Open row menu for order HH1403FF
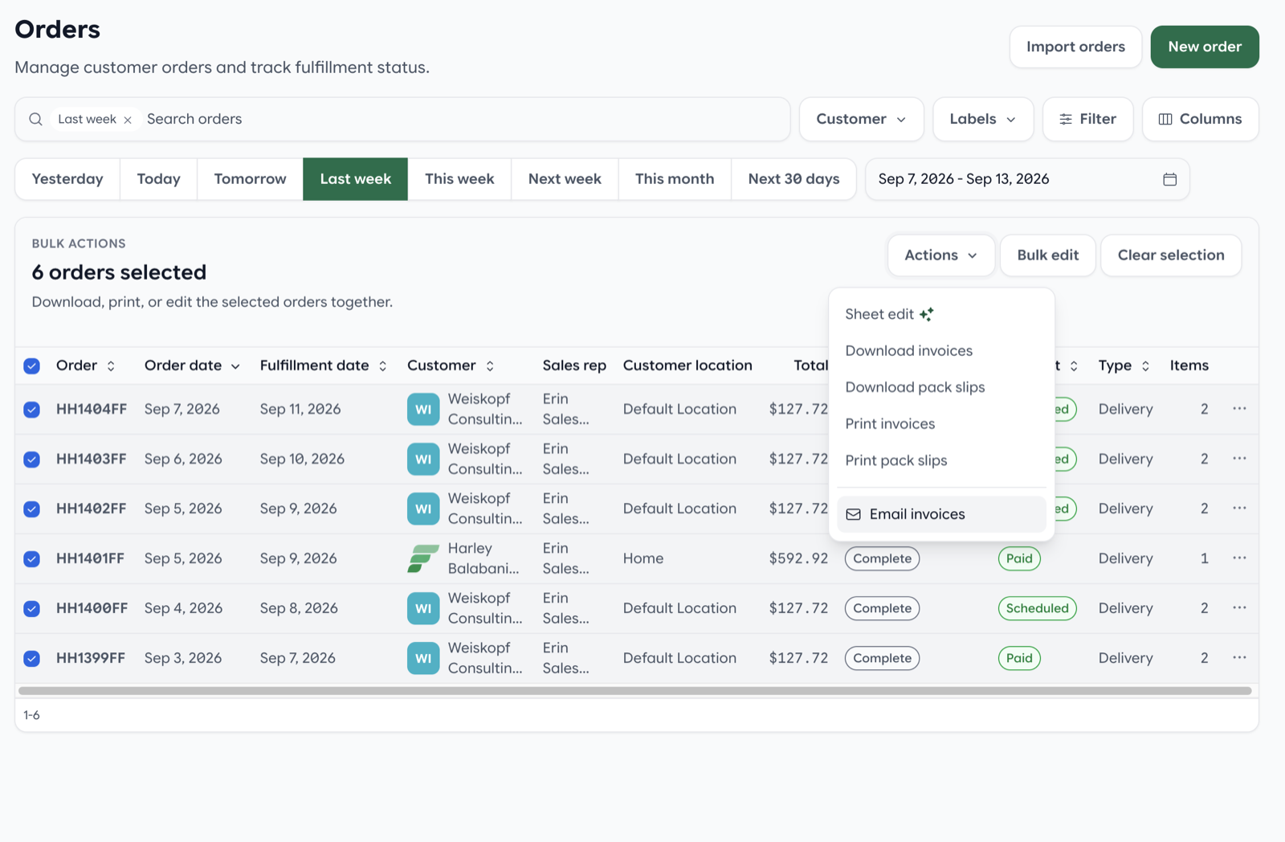Viewport: 1285px width, 842px height. (x=1239, y=459)
